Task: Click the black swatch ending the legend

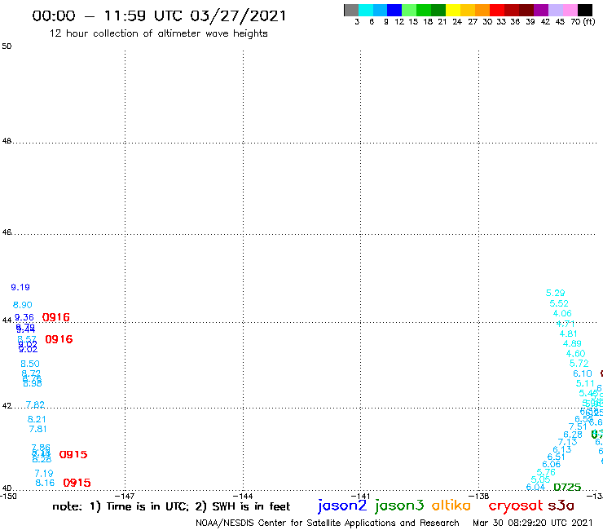Action: 585,10
